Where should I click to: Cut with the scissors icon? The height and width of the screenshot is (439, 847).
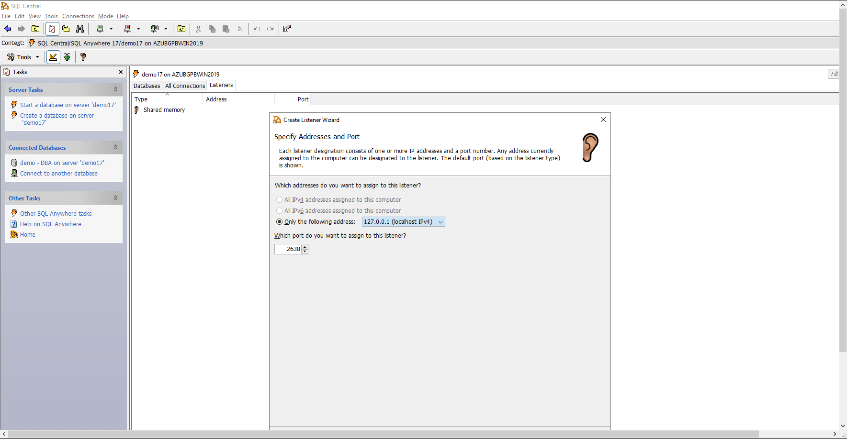point(198,29)
